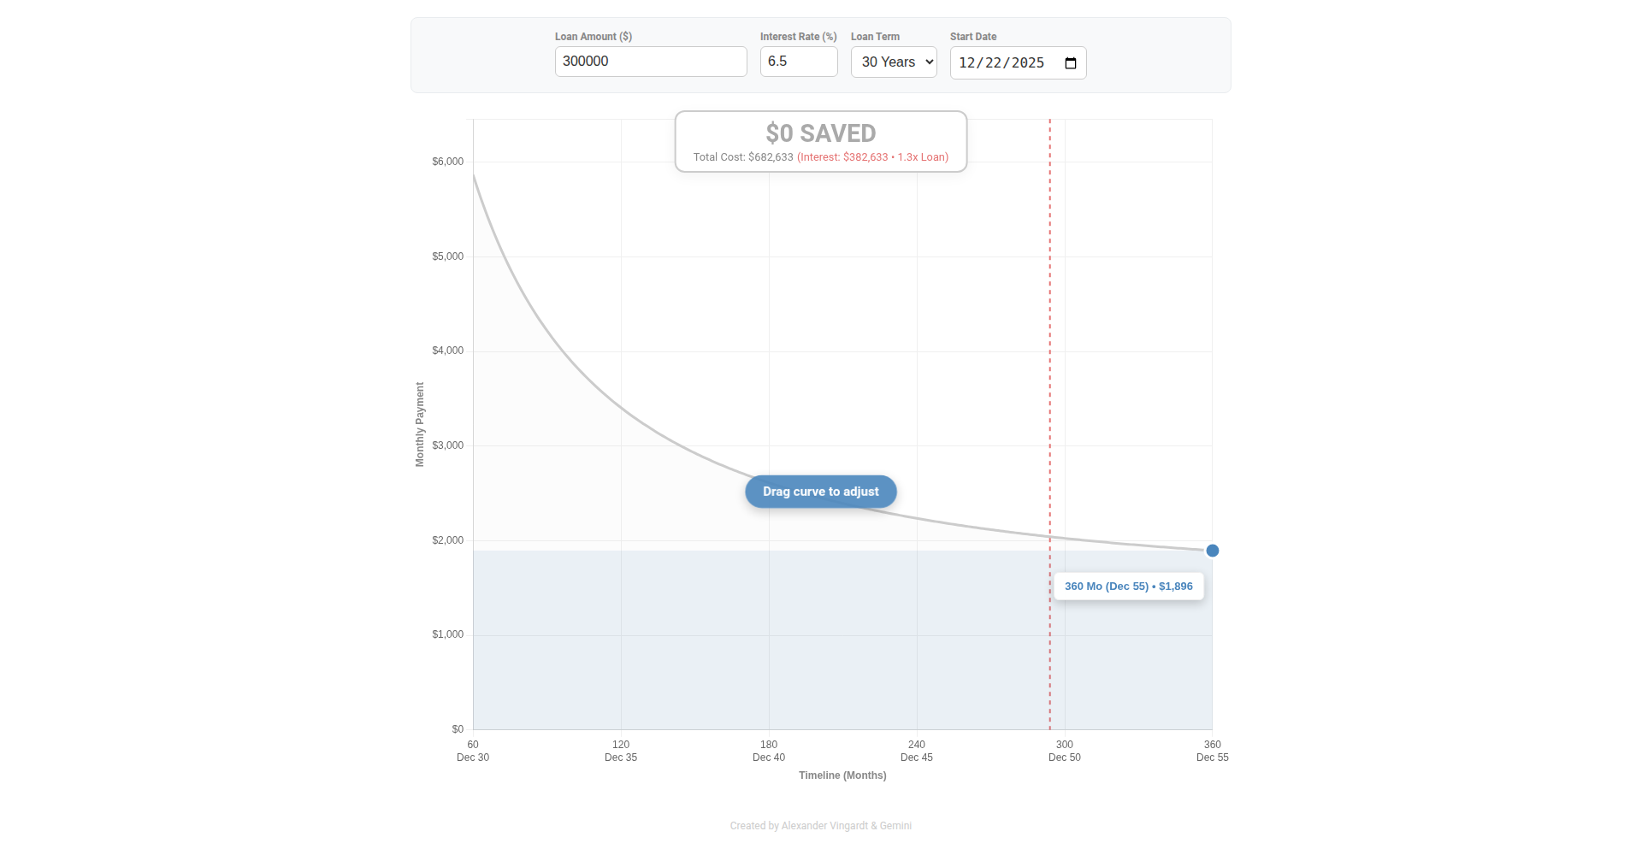Click the "360 Mo (Dec 55)" tooltip label
This screenshot has width=1642, height=849.
click(1128, 587)
